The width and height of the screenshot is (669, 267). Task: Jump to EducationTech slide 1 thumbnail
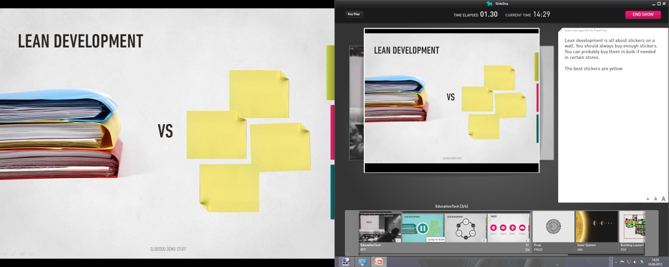(380, 228)
